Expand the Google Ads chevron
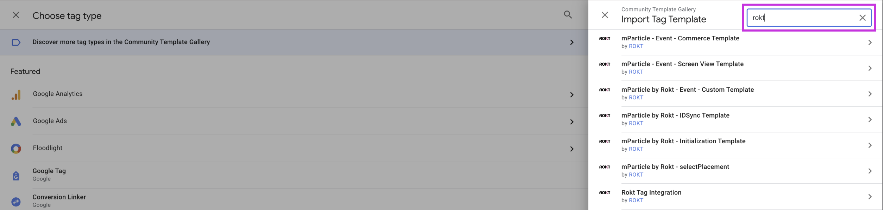Viewport: 883px width, 210px height. click(x=572, y=122)
